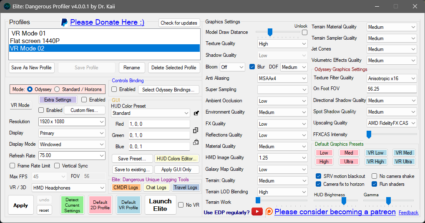Click the Launch Elite button
The width and height of the screenshot is (425, 223).
coord(160,205)
